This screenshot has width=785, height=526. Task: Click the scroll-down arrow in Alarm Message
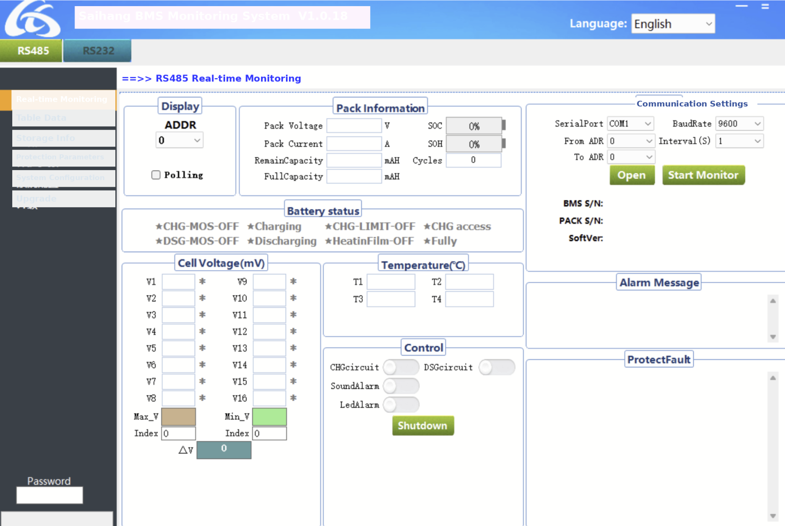[773, 337]
